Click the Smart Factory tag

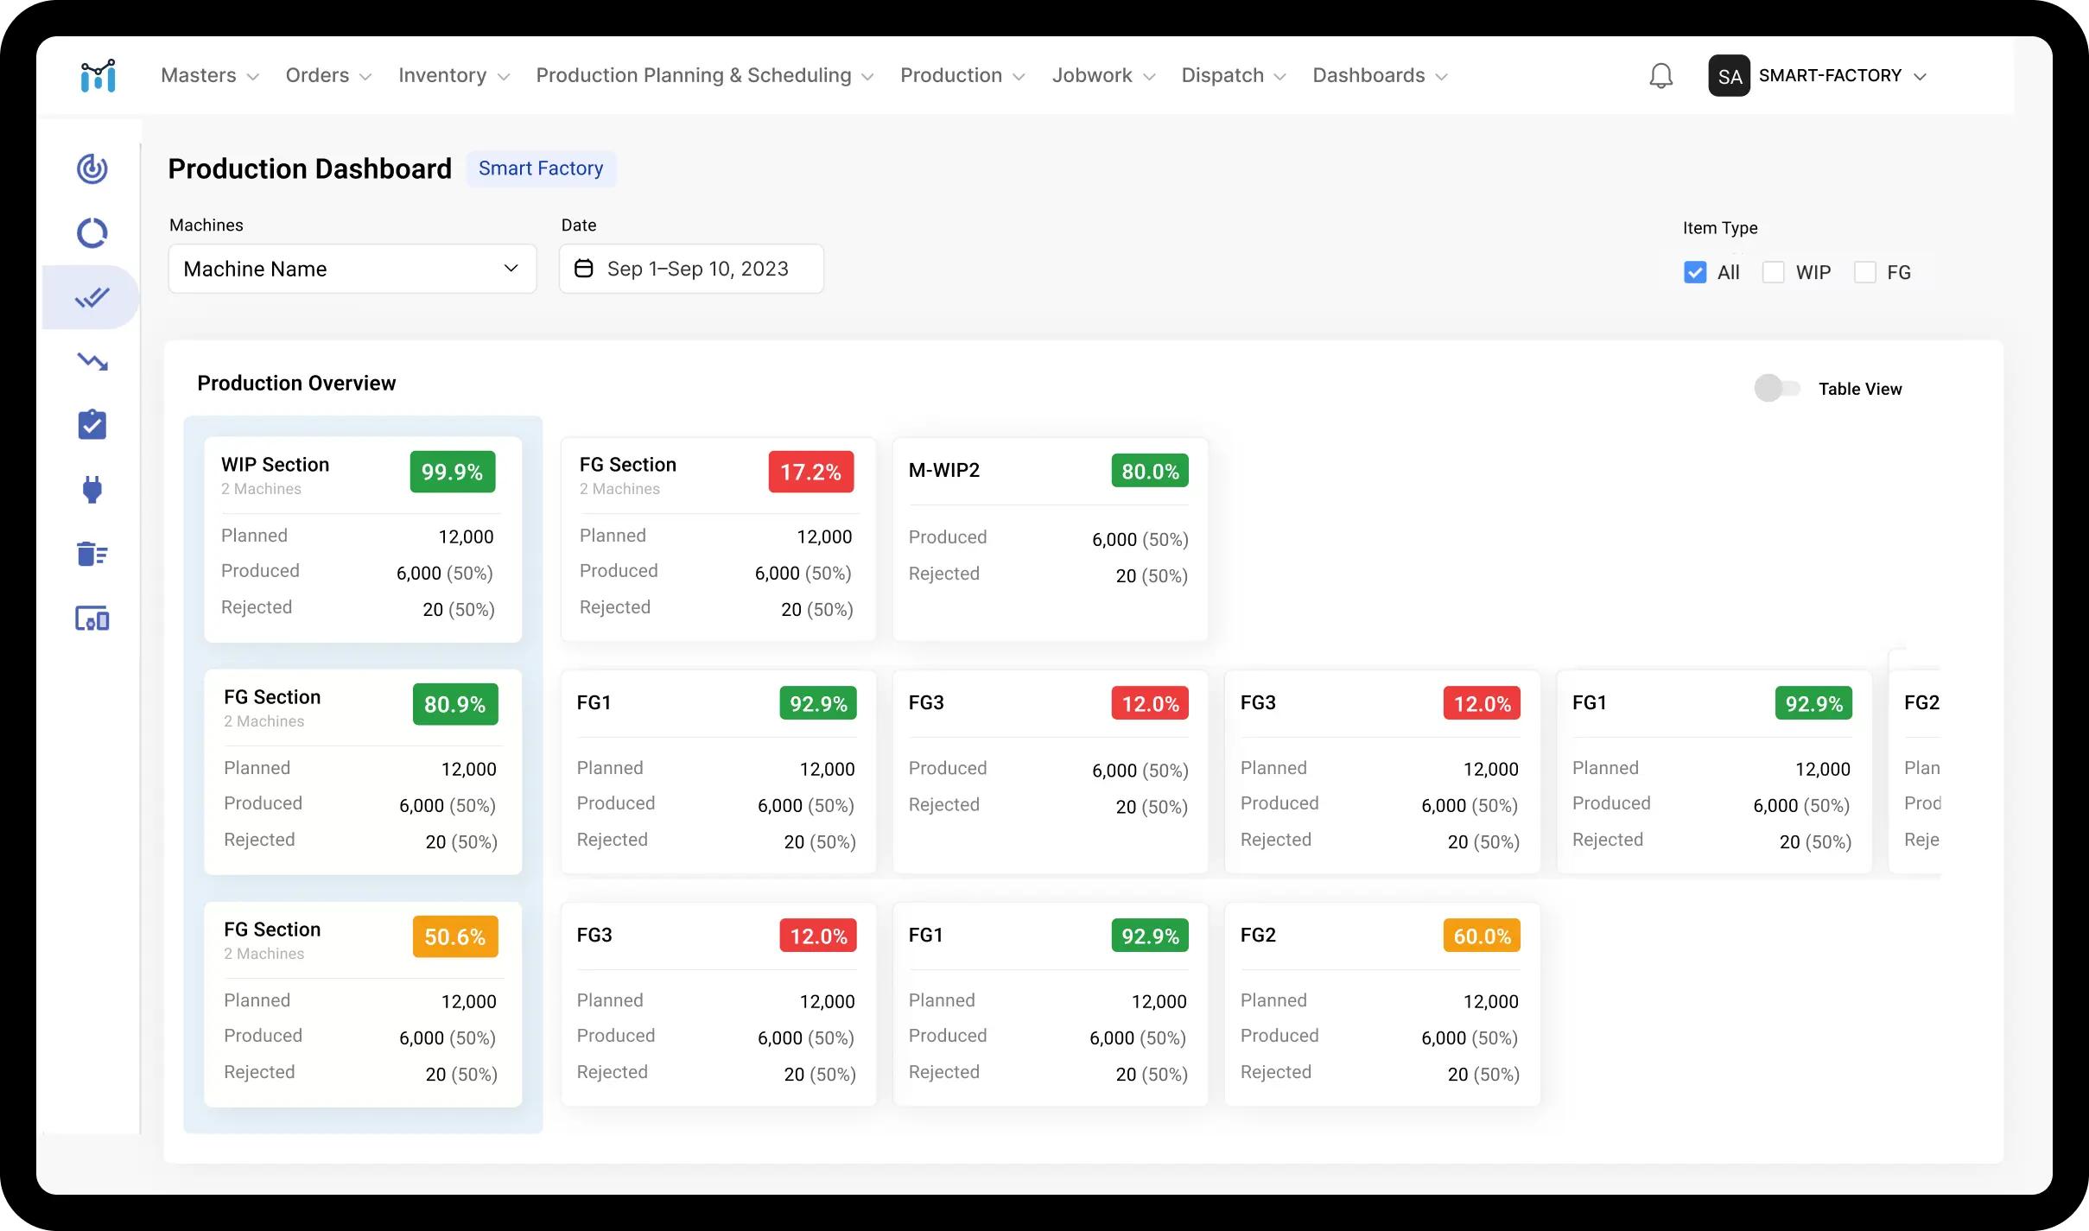(x=541, y=168)
